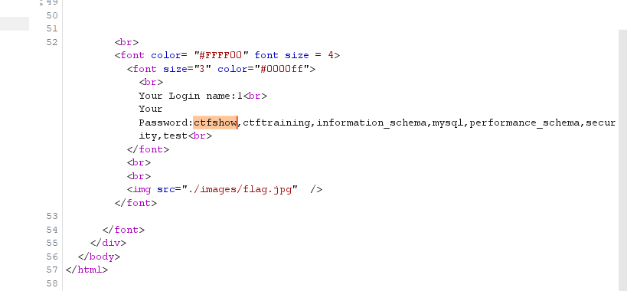The width and height of the screenshot is (627, 291).
Task: Click line number 53 in gutter
Action: (x=52, y=216)
